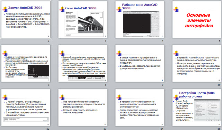Click slide number label 12

pos(48,129)
